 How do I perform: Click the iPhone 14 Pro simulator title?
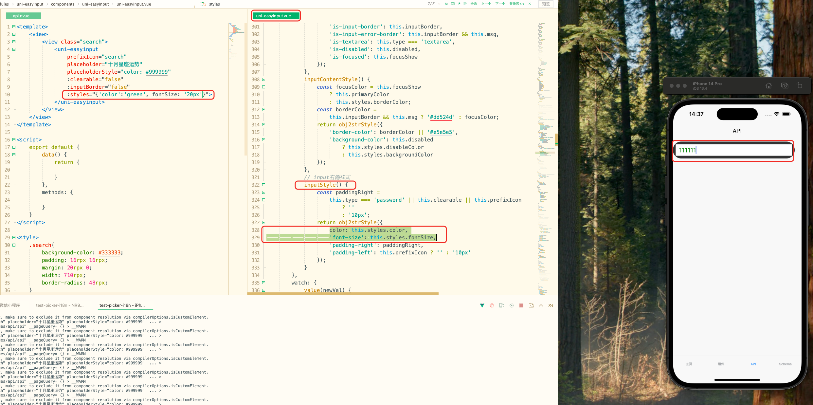(707, 84)
